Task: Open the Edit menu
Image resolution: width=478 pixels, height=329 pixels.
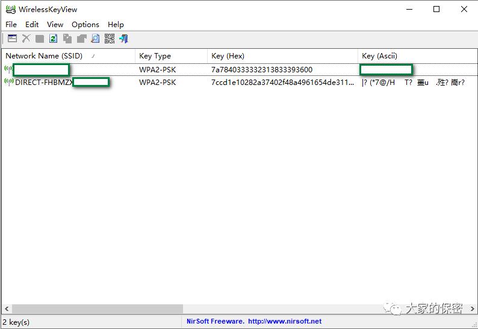Action: pos(32,24)
